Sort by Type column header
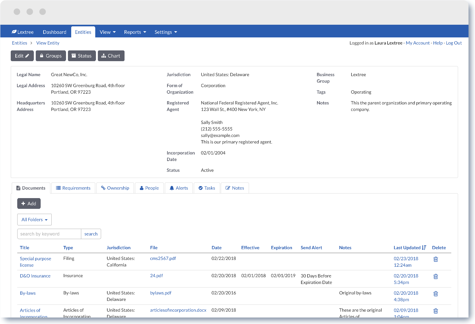The height and width of the screenshot is (324, 475). 68,248
